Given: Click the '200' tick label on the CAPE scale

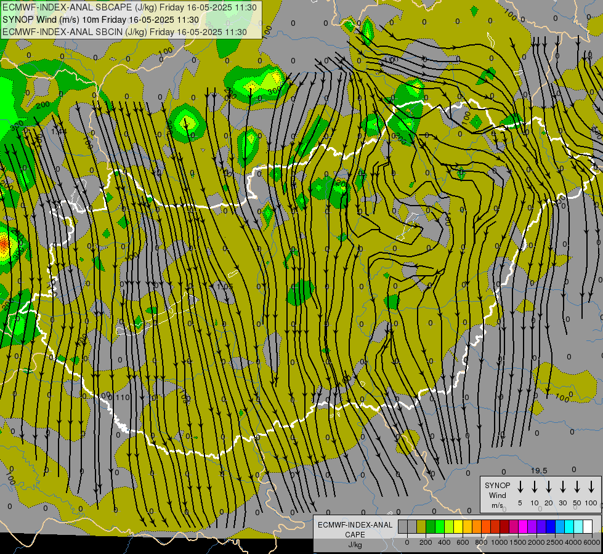Looking at the screenshot, I should click(x=426, y=542).
